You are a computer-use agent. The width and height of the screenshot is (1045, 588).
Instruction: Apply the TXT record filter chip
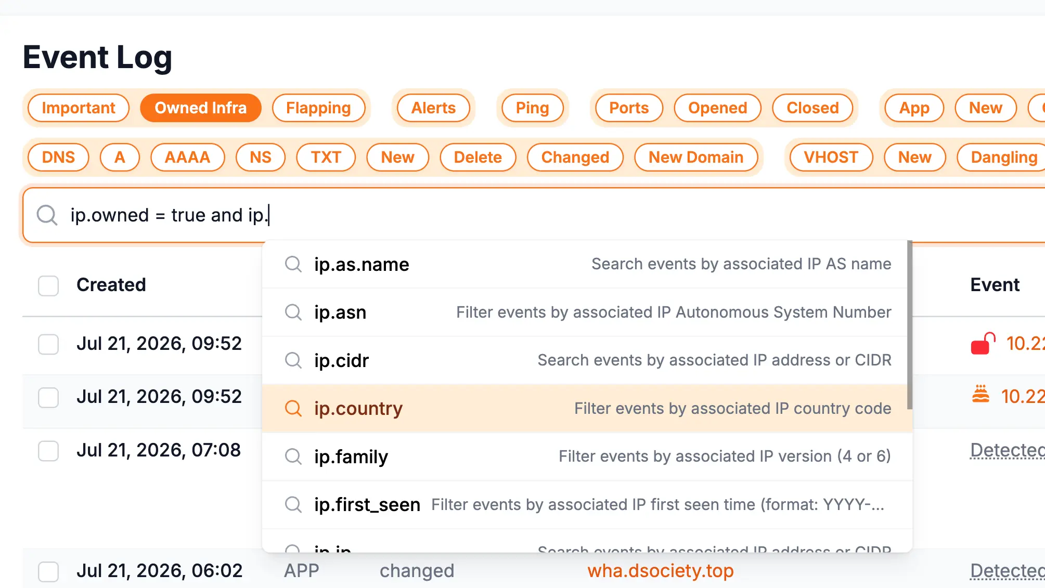click(x=326, y=157)
